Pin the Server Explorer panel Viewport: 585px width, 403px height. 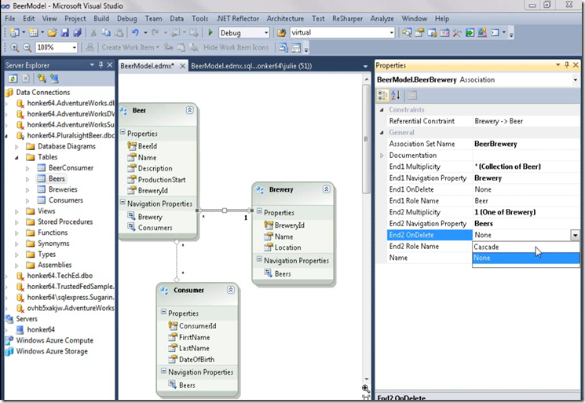pos(101,65)
